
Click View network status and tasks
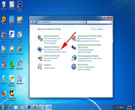(52, 50)
